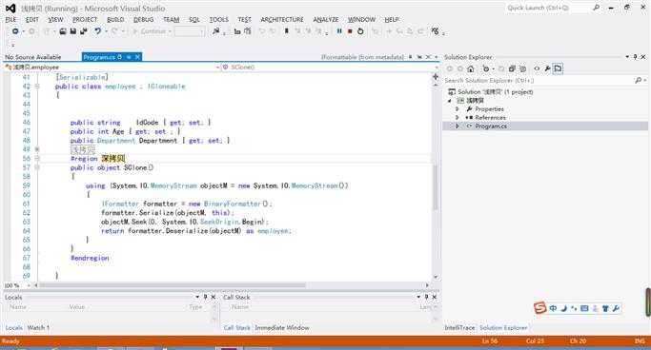Expand the References node in Solution Explorer

458,118
